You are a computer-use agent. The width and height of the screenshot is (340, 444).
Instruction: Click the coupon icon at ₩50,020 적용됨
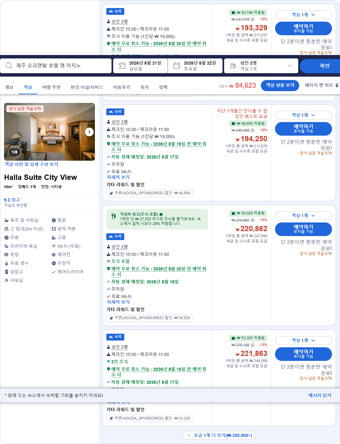[x=233, y=213]
